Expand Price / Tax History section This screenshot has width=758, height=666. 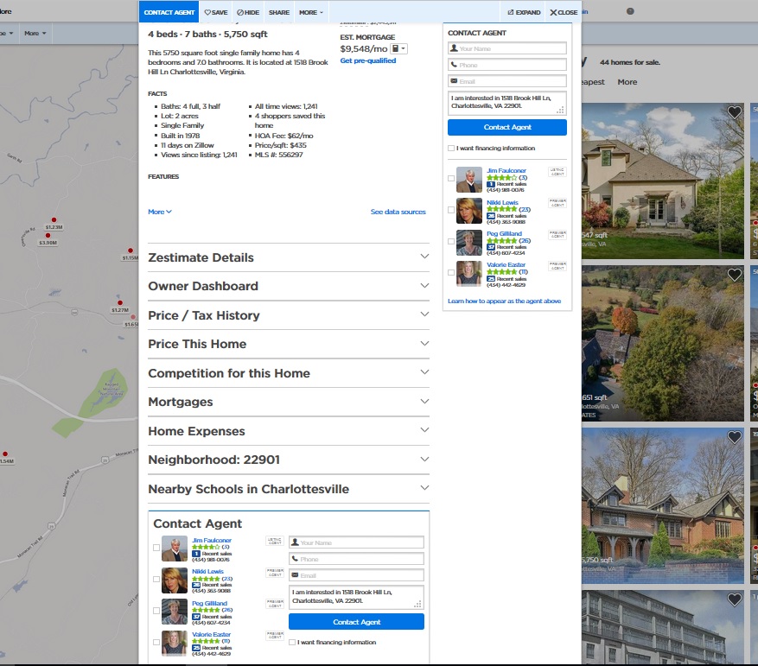tap(289, 315)
